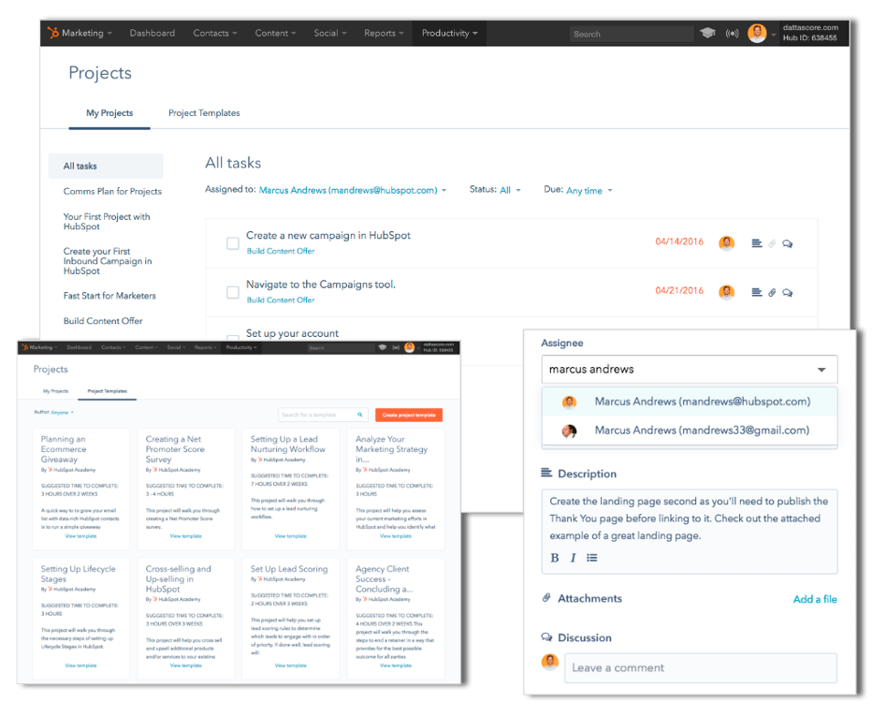Open the Reports menu
The height and width of the screenshot is (716, 887).
pyautogui.click(x=383, y=33)
